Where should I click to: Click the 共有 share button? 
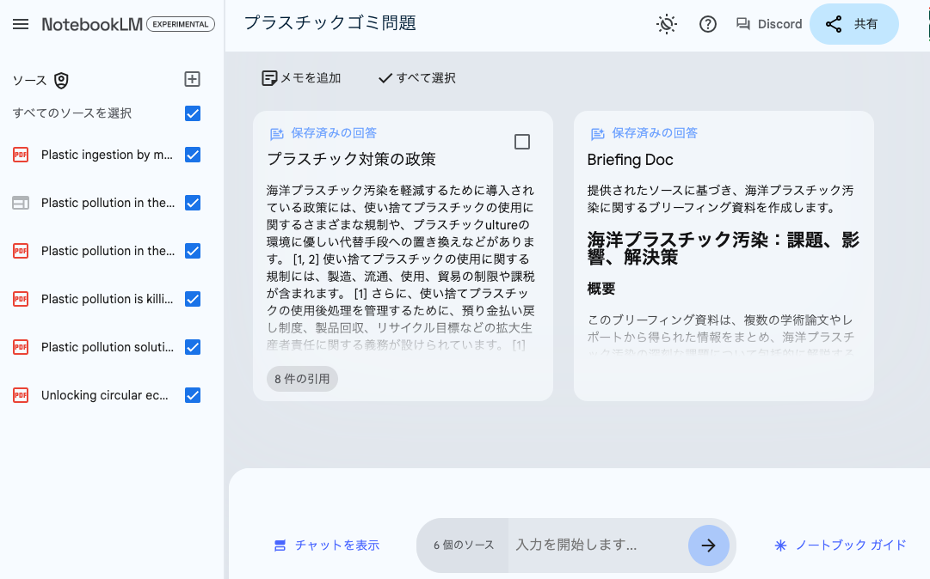point(853,24)
